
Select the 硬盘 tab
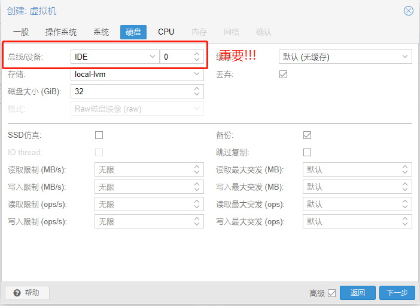pyautogui.click(x=133, y=32)
